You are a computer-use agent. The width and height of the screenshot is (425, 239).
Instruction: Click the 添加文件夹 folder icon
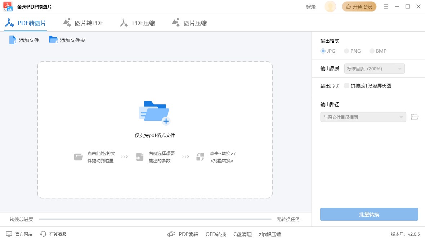[53, 39]
